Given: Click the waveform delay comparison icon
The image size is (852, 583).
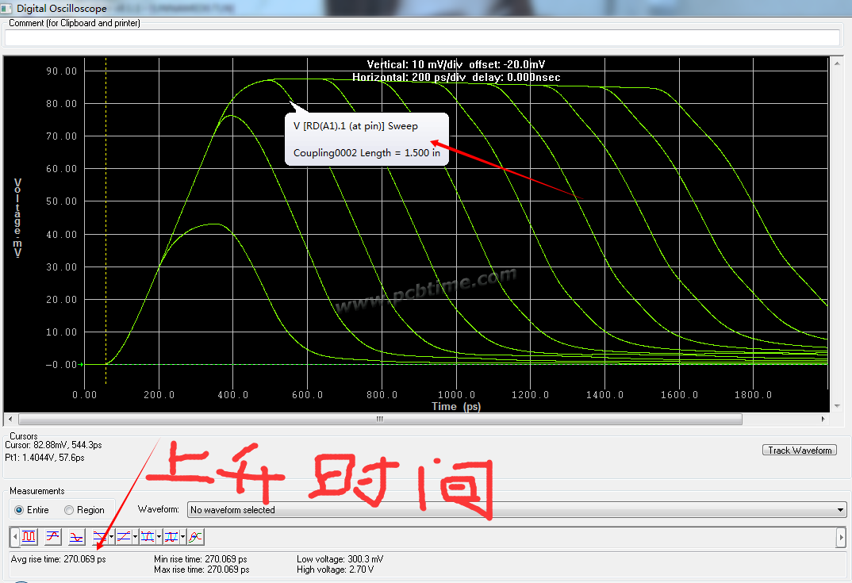Looking at the screenshot, I should [196, 537].
